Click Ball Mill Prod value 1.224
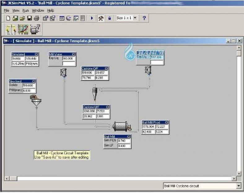 coord(162,132)
